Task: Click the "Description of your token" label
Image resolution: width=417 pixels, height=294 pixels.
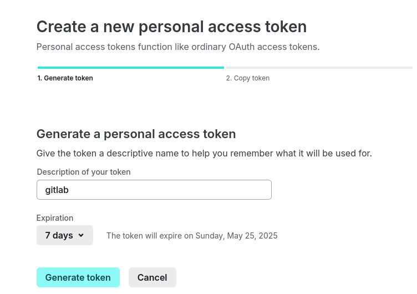Action: coord(83,172)
